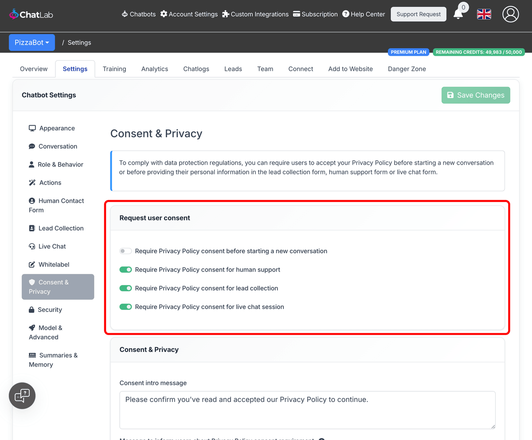Open the Danger Zone tab
The image size is (532, 440).
(x=407, y=69)
